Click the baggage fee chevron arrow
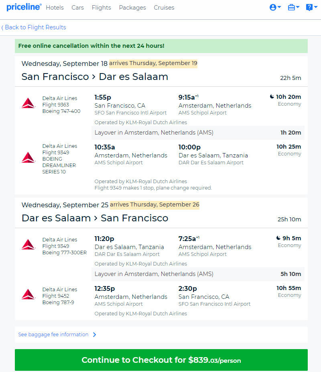 [95, 335]
